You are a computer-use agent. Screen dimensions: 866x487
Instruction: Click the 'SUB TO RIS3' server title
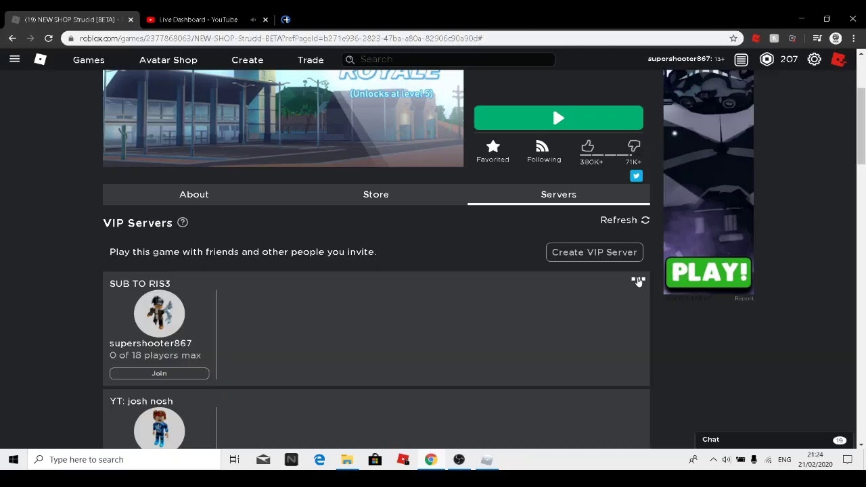click(x=140, y=283)
